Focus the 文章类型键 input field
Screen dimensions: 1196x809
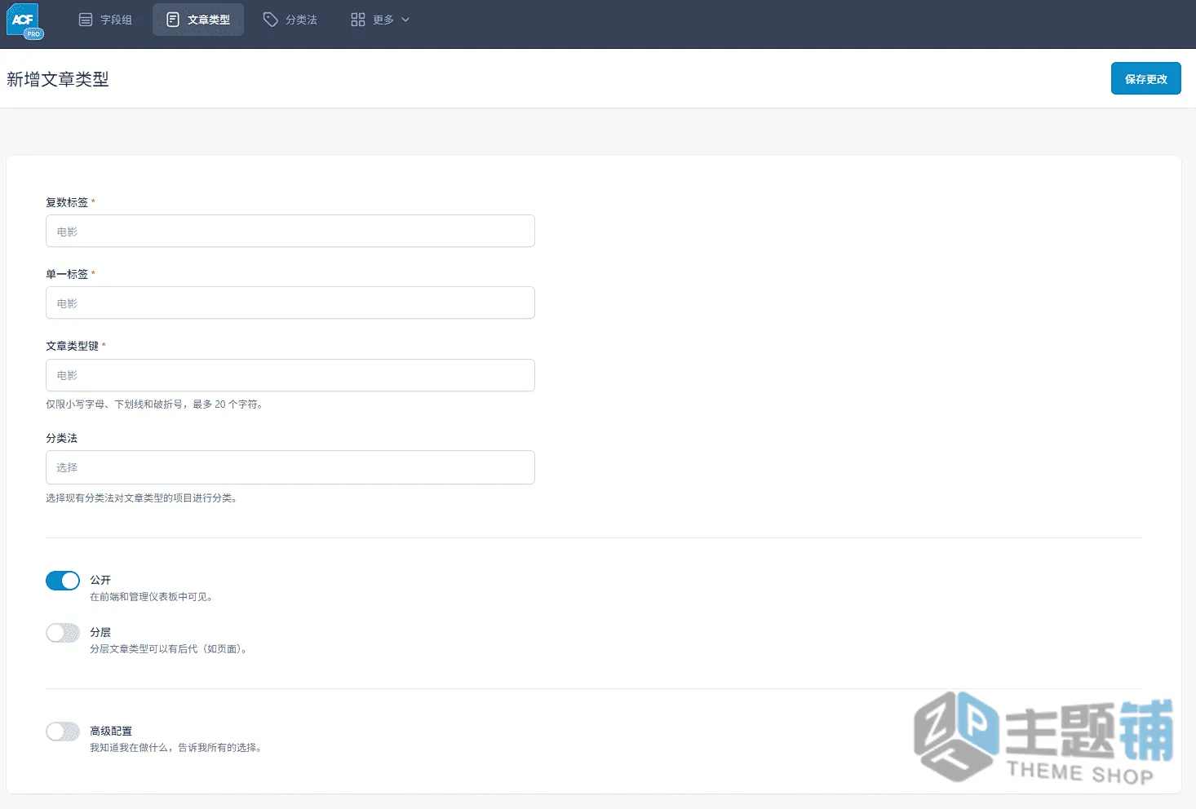[290, 375]
